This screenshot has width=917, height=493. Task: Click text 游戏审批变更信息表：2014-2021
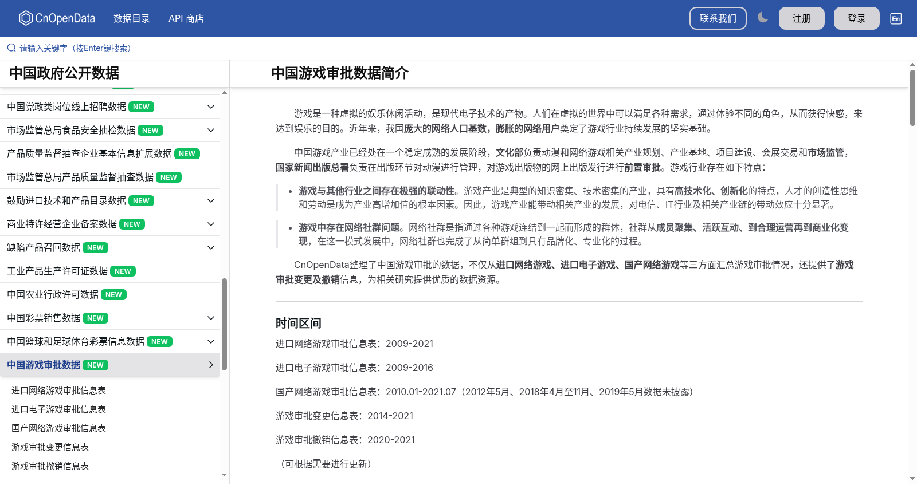coord(344,416)
